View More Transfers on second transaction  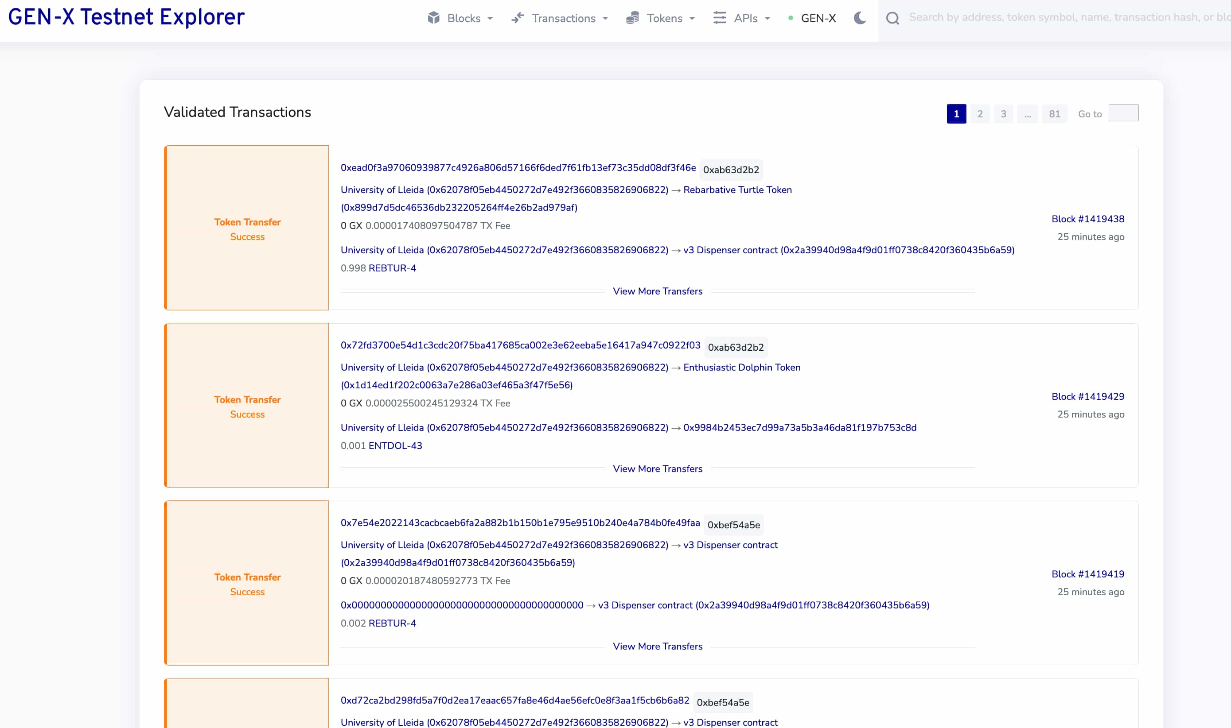coord(657,469)
